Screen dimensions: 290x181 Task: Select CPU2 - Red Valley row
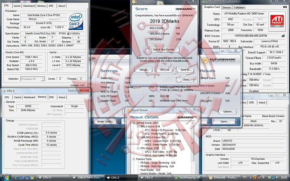(161, 156)
